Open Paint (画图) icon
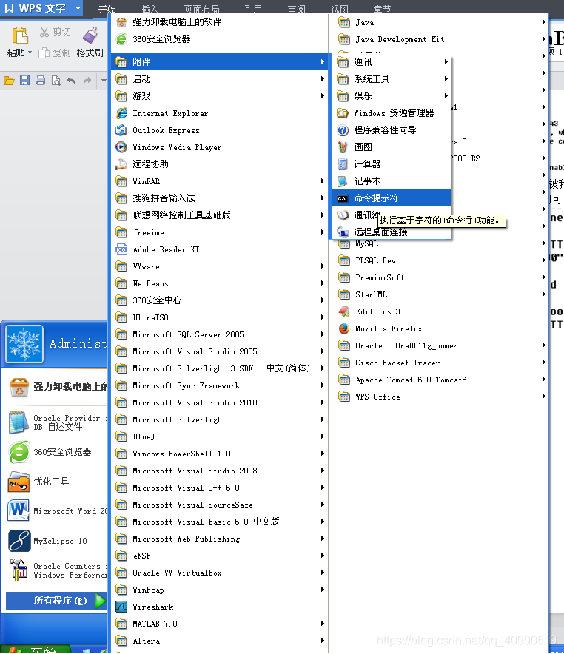The image size is (564, 654). coord(343,146)
